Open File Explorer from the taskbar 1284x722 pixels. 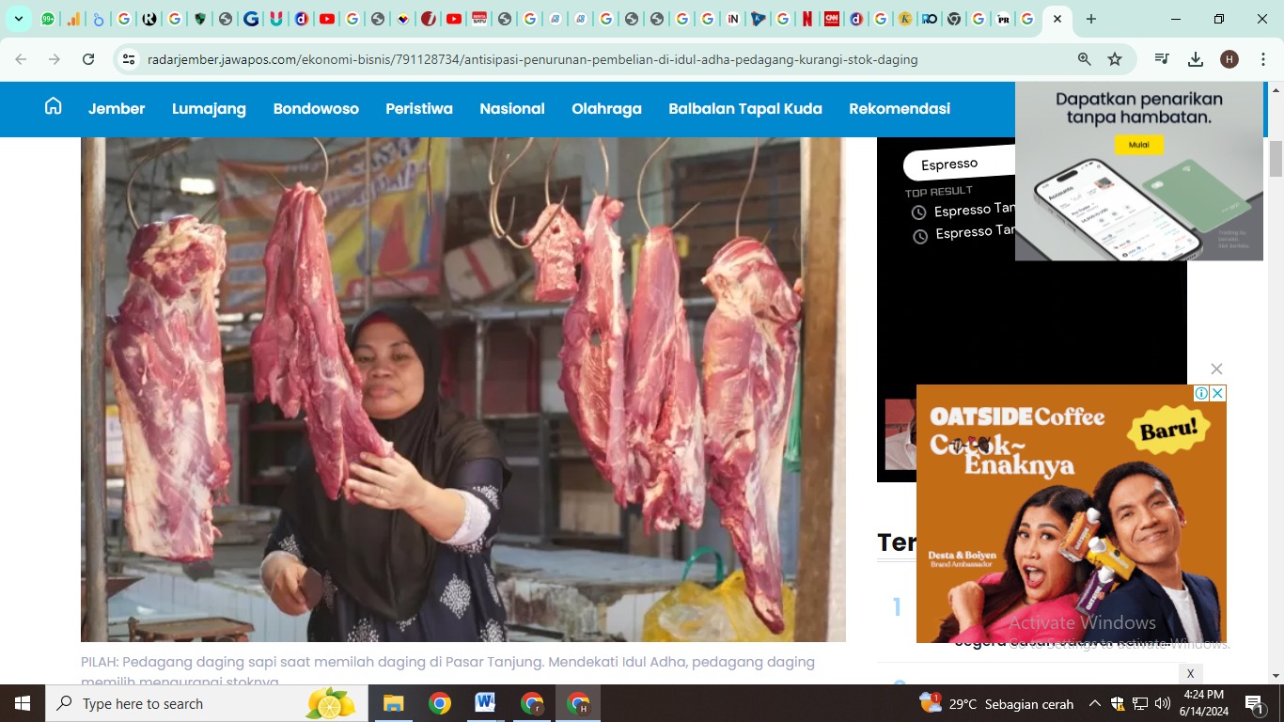tap(393, 703)
